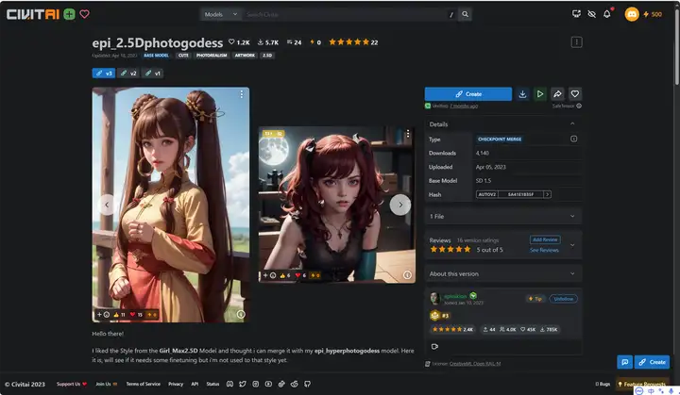Screen dimensions: 680x395
Task: Click the 2.5D tag
Action: click(x=267, y=56)
